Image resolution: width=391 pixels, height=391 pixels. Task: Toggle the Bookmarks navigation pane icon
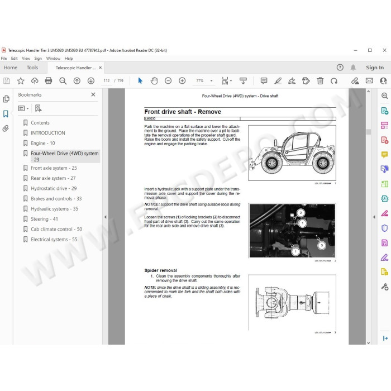(6, 114)
